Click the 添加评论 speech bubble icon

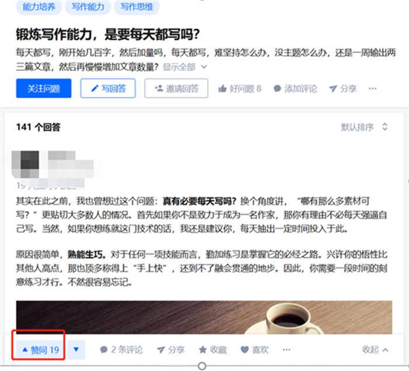click(x=277, y=88)
